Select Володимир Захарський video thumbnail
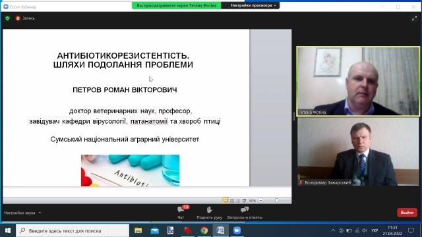Screen dimensions: 422x237 pos(358,151)
